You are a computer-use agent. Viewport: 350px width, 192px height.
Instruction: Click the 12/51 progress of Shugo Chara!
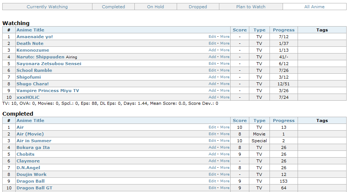(284, 84)
